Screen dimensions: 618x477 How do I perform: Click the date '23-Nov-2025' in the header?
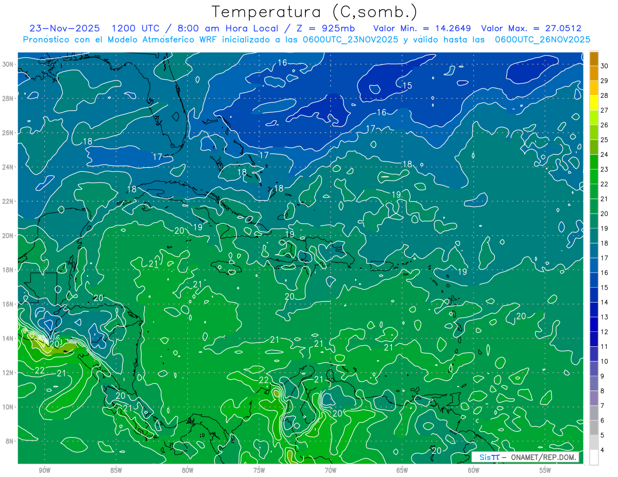pyautogui.click(x=65, y=28)
